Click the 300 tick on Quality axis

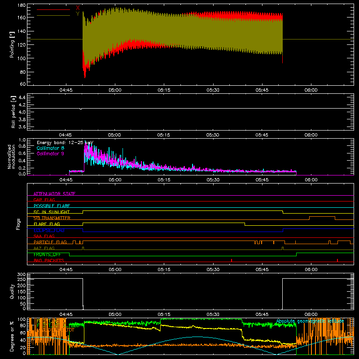pyautogui.click(x=22, y=275)
